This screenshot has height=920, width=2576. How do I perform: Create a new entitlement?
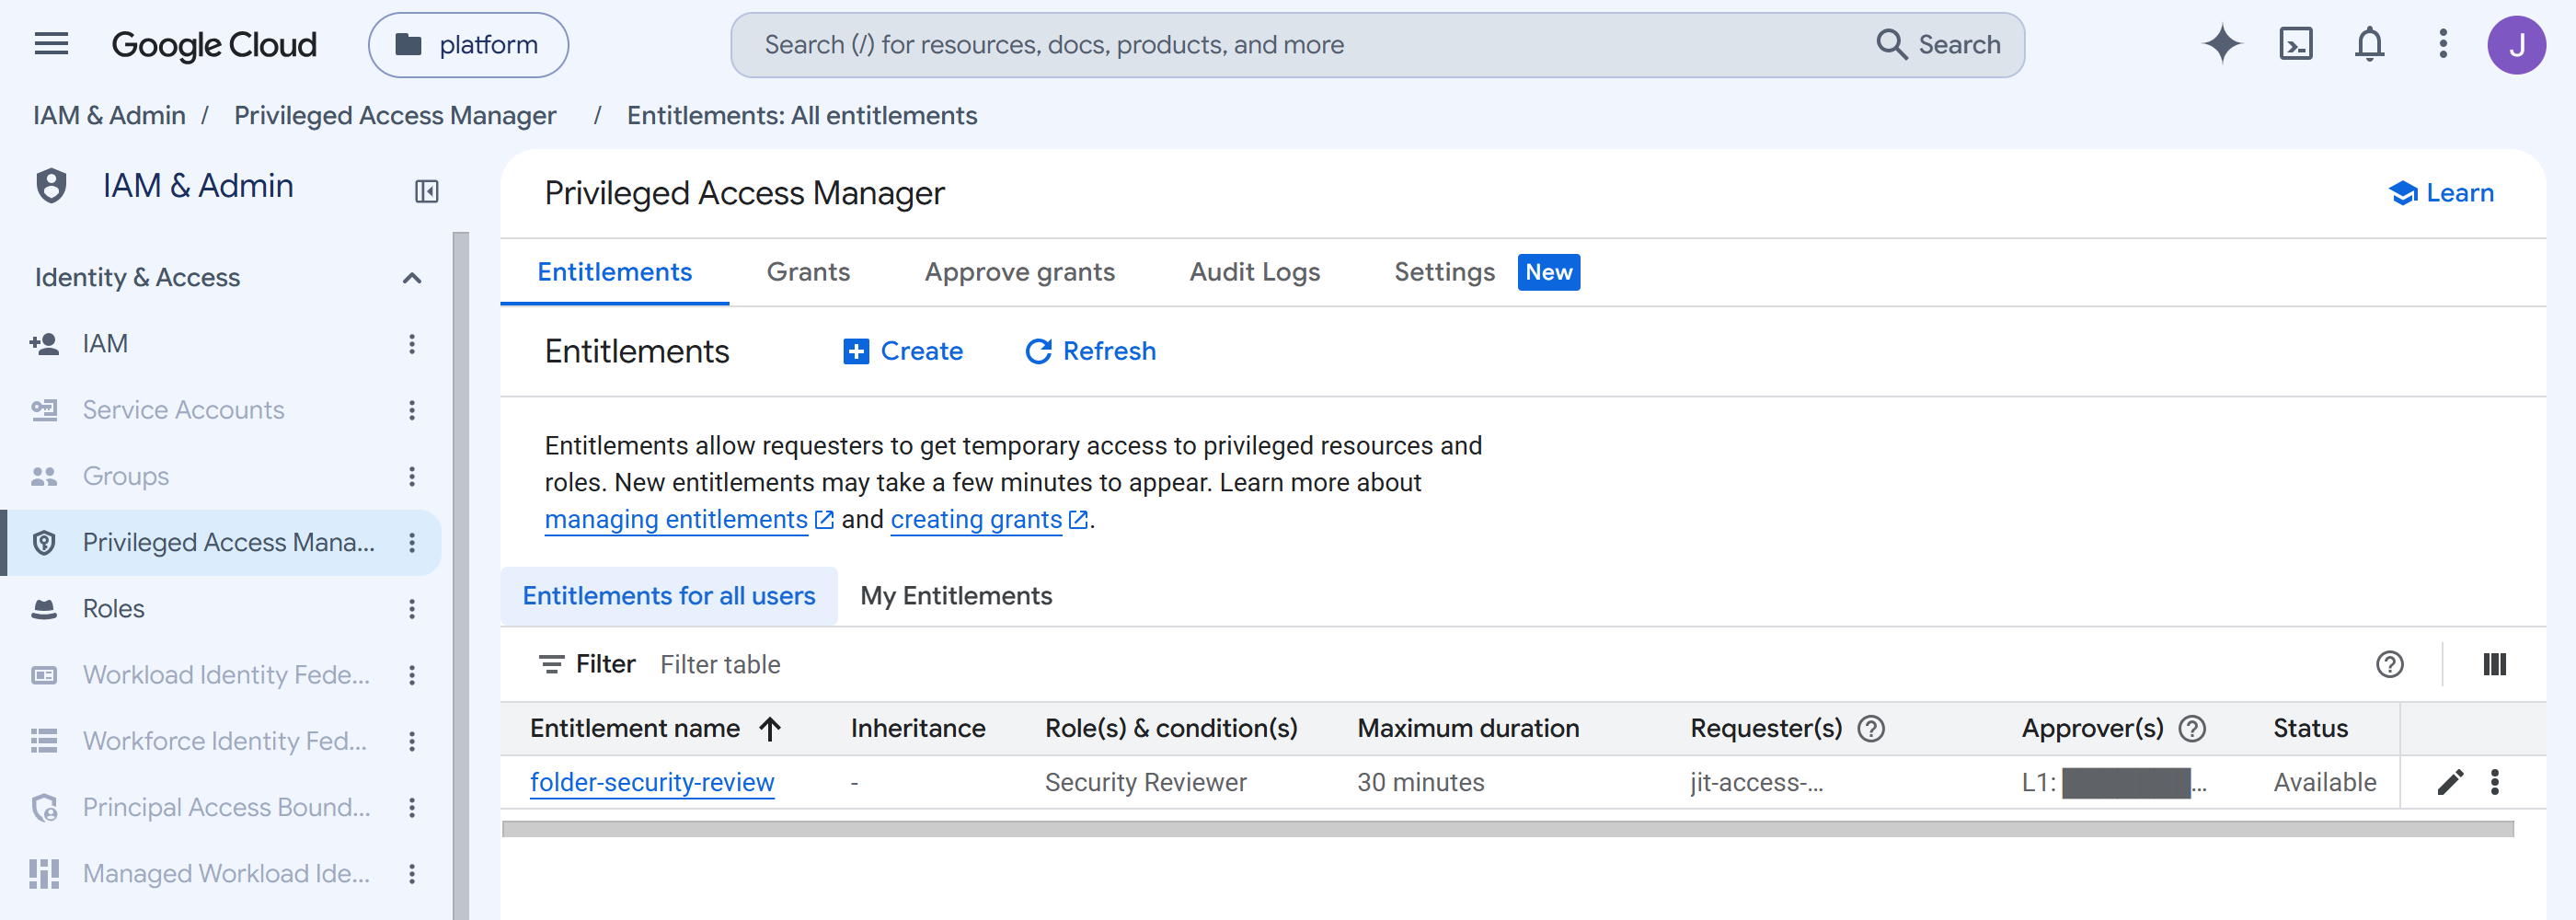click(903, 351)
